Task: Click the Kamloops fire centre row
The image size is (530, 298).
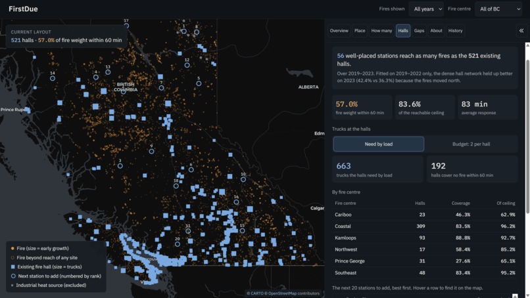Action: [425, 238]
